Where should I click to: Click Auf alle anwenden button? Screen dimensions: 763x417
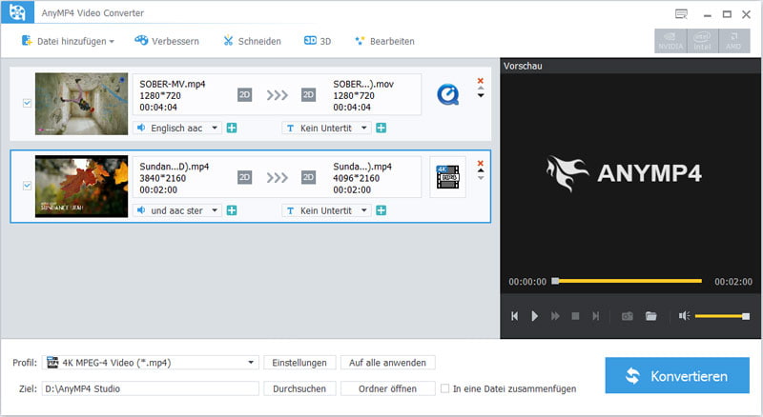point(387,363)
